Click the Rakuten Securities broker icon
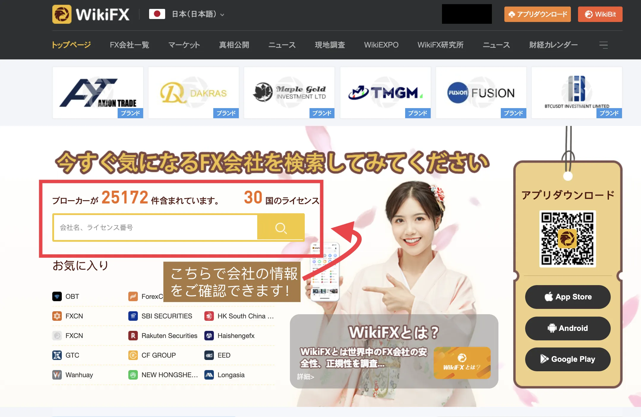 (x=133, y=336)
